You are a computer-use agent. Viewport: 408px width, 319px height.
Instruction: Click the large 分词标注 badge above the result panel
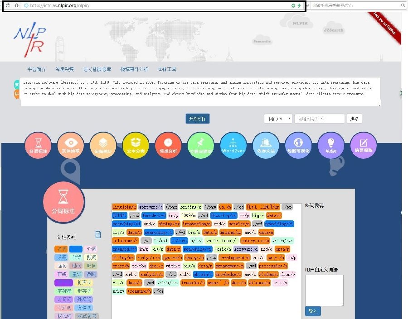point(64,202)
